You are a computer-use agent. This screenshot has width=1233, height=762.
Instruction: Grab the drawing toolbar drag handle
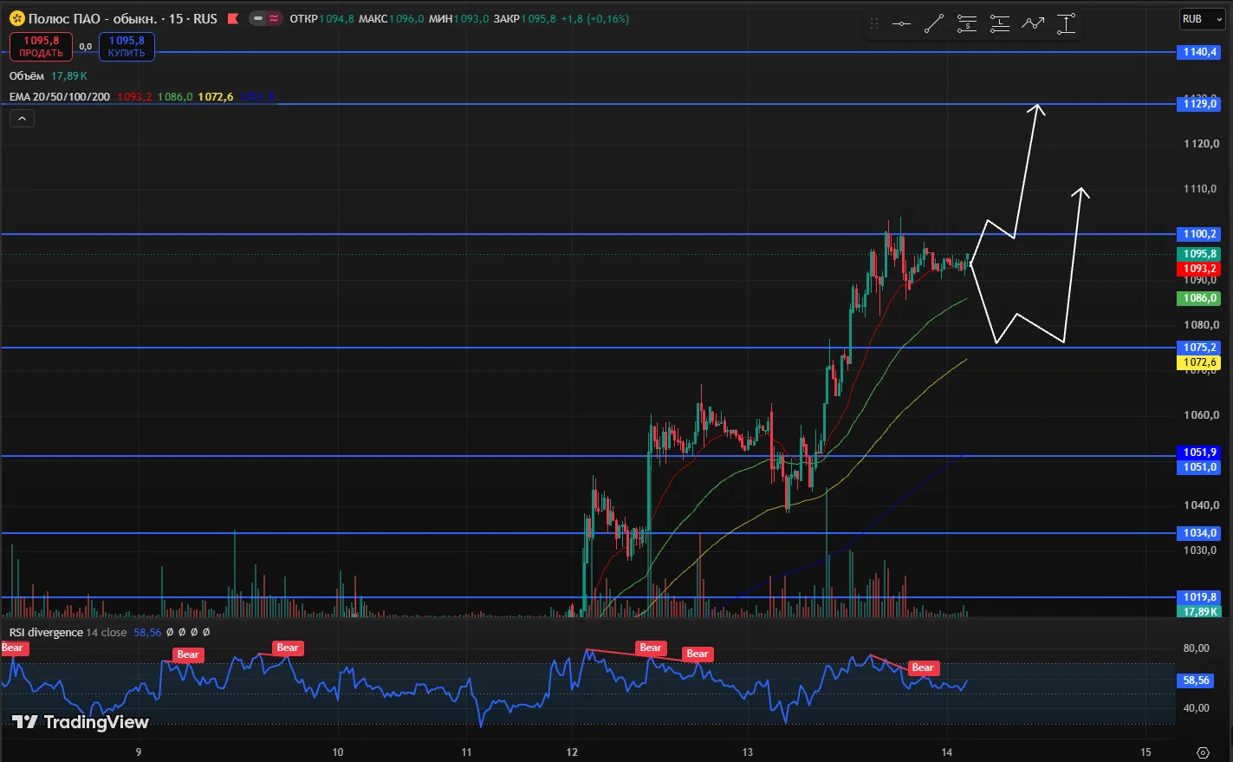coord(874,23)
